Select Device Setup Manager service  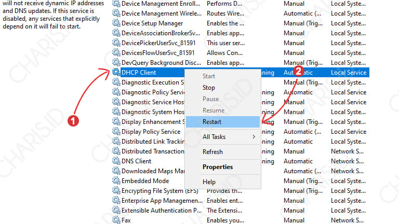coord(152,23)
